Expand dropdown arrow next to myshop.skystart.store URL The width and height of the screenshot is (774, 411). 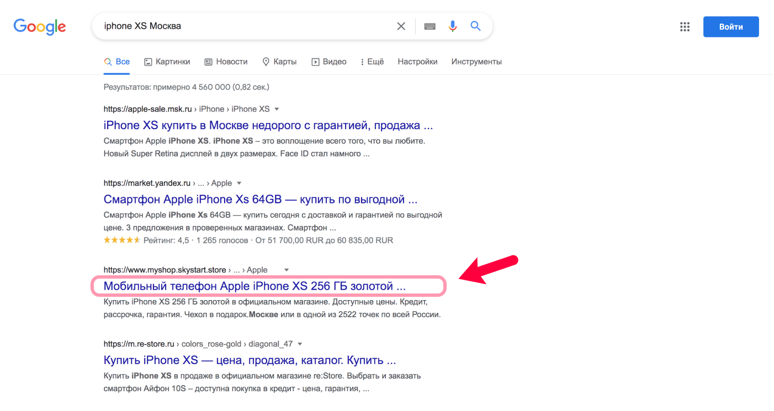point(287,270)
